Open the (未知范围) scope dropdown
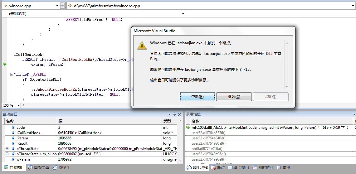Viewport: 356px width, 174px height. (183, 14)
